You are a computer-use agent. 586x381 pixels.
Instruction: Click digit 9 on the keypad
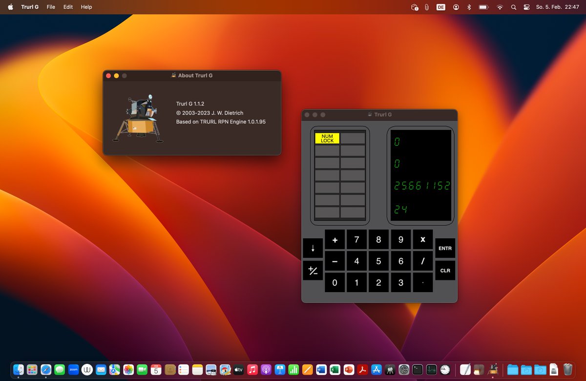tap(401, 239)
